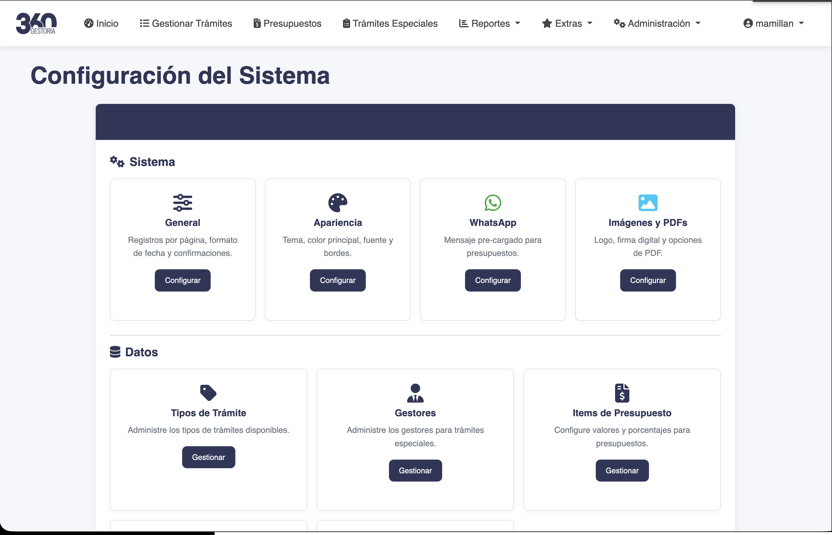The height and width of the screenshot is (535, 832).
Task: Open Trámites Especiales
Action: point(389,23)
